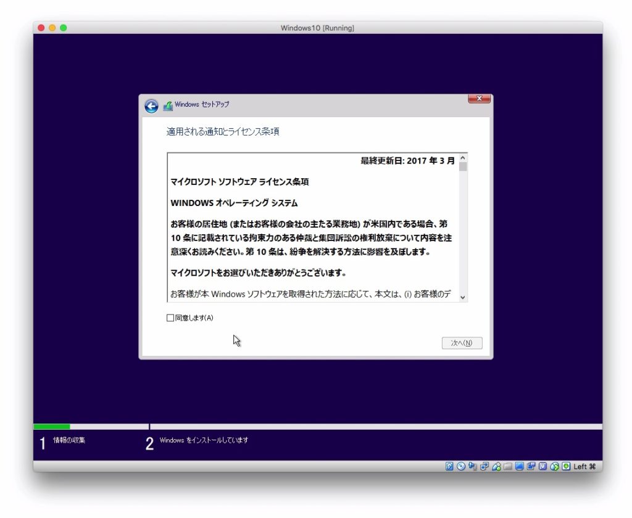Click the 次へ(N) button
Image resolution: width=632 pixels, height=518 pixels.
(x=462, y=343)
